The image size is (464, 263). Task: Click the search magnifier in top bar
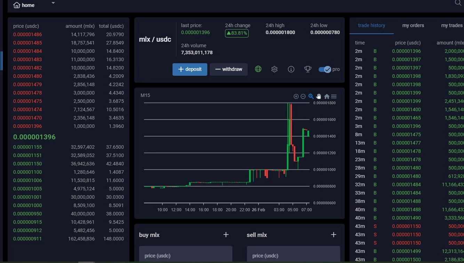point(458,3)
